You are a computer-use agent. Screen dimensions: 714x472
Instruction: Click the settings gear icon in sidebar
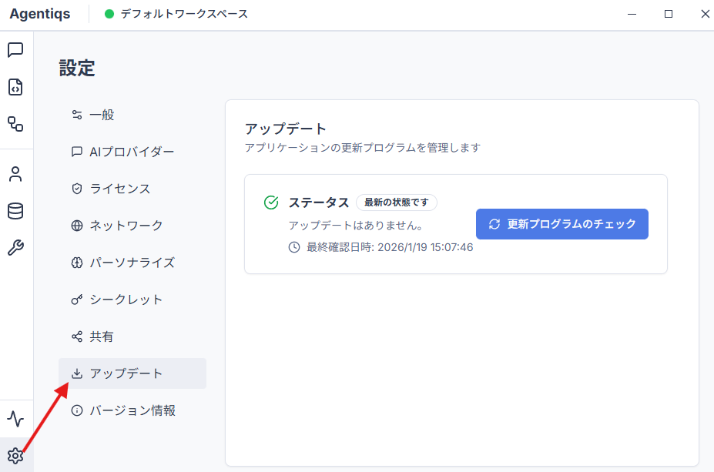[15, 456]
